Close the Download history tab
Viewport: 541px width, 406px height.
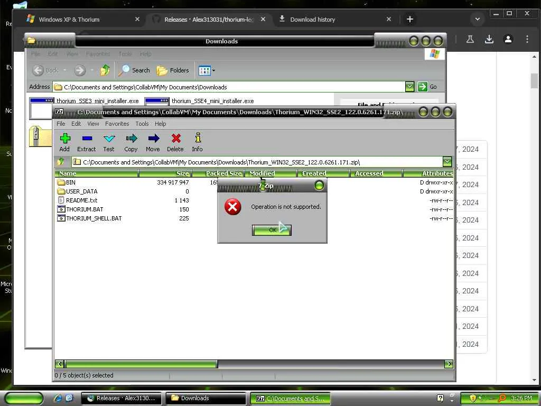389,20
